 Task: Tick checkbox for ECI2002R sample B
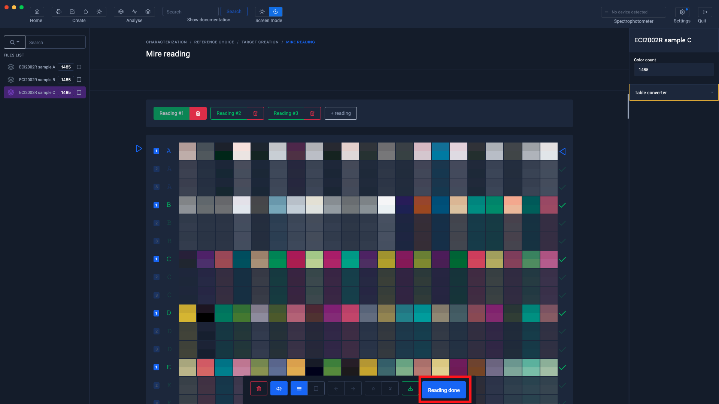[79, 80]
